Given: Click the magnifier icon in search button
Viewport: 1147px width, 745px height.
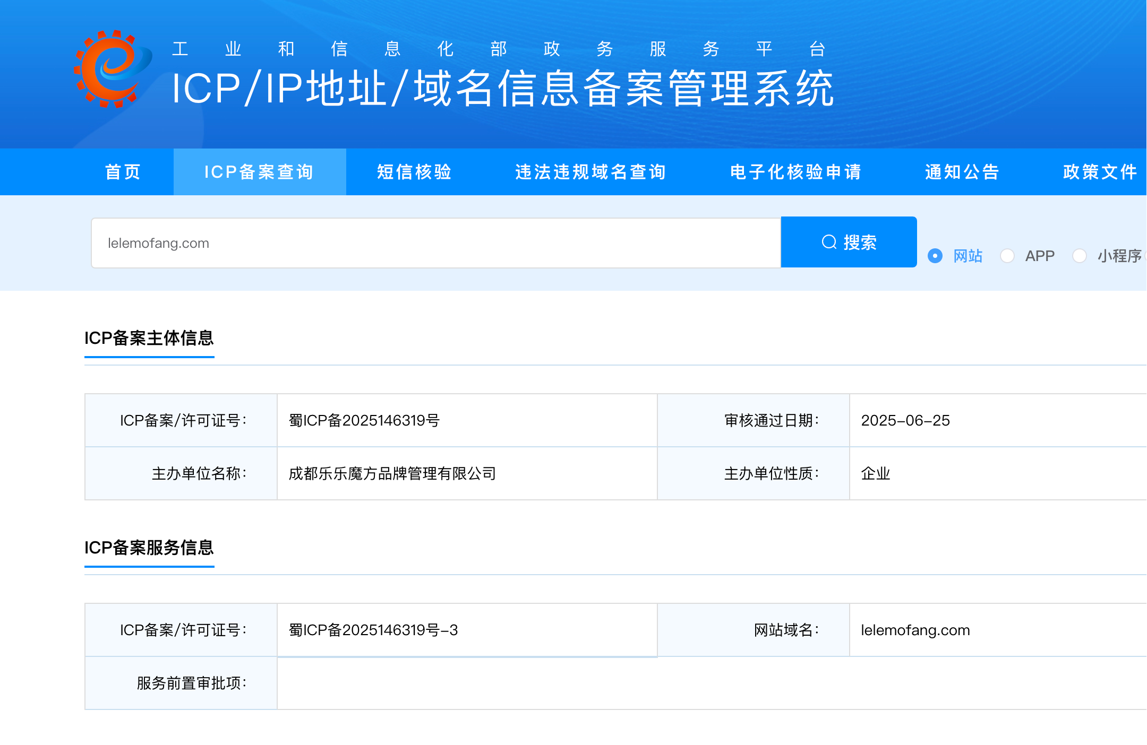Looking at the screenshot, I should (829, 242).
